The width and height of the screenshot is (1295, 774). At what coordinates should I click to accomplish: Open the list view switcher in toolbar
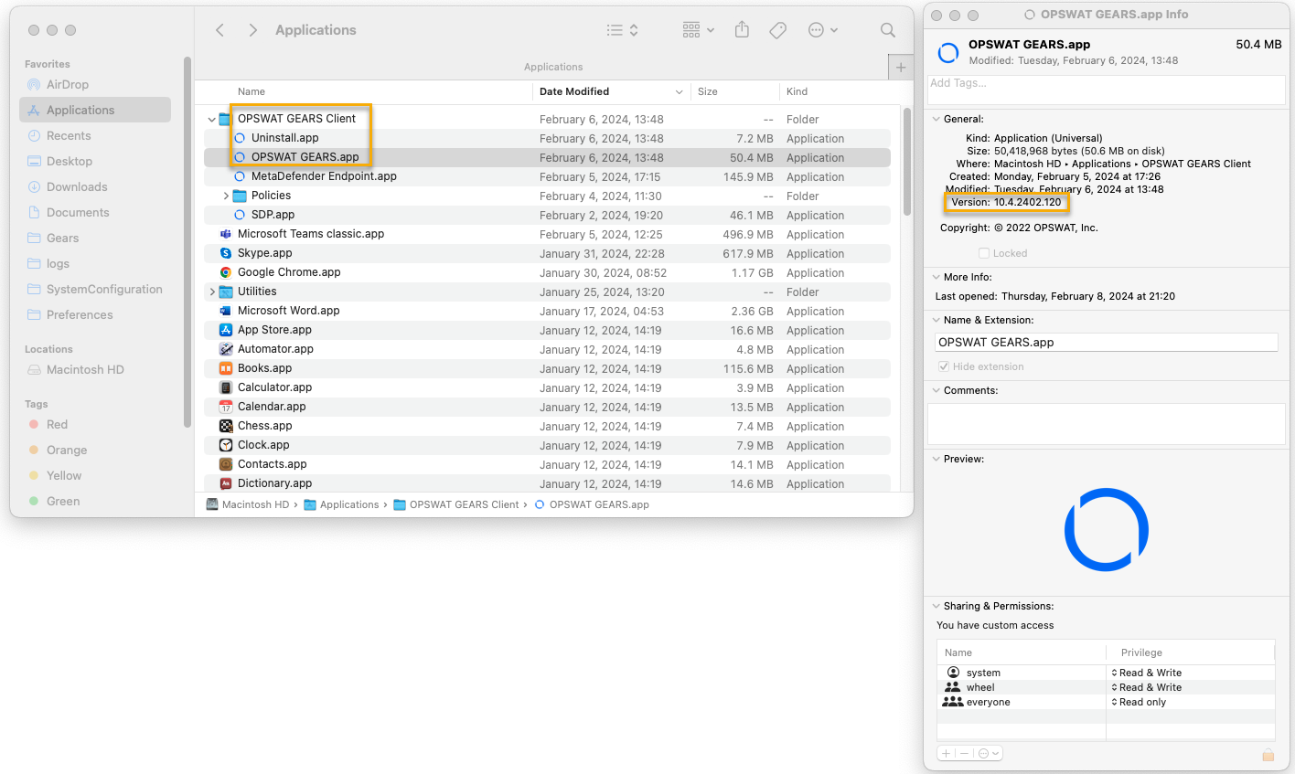click(623, 30)
